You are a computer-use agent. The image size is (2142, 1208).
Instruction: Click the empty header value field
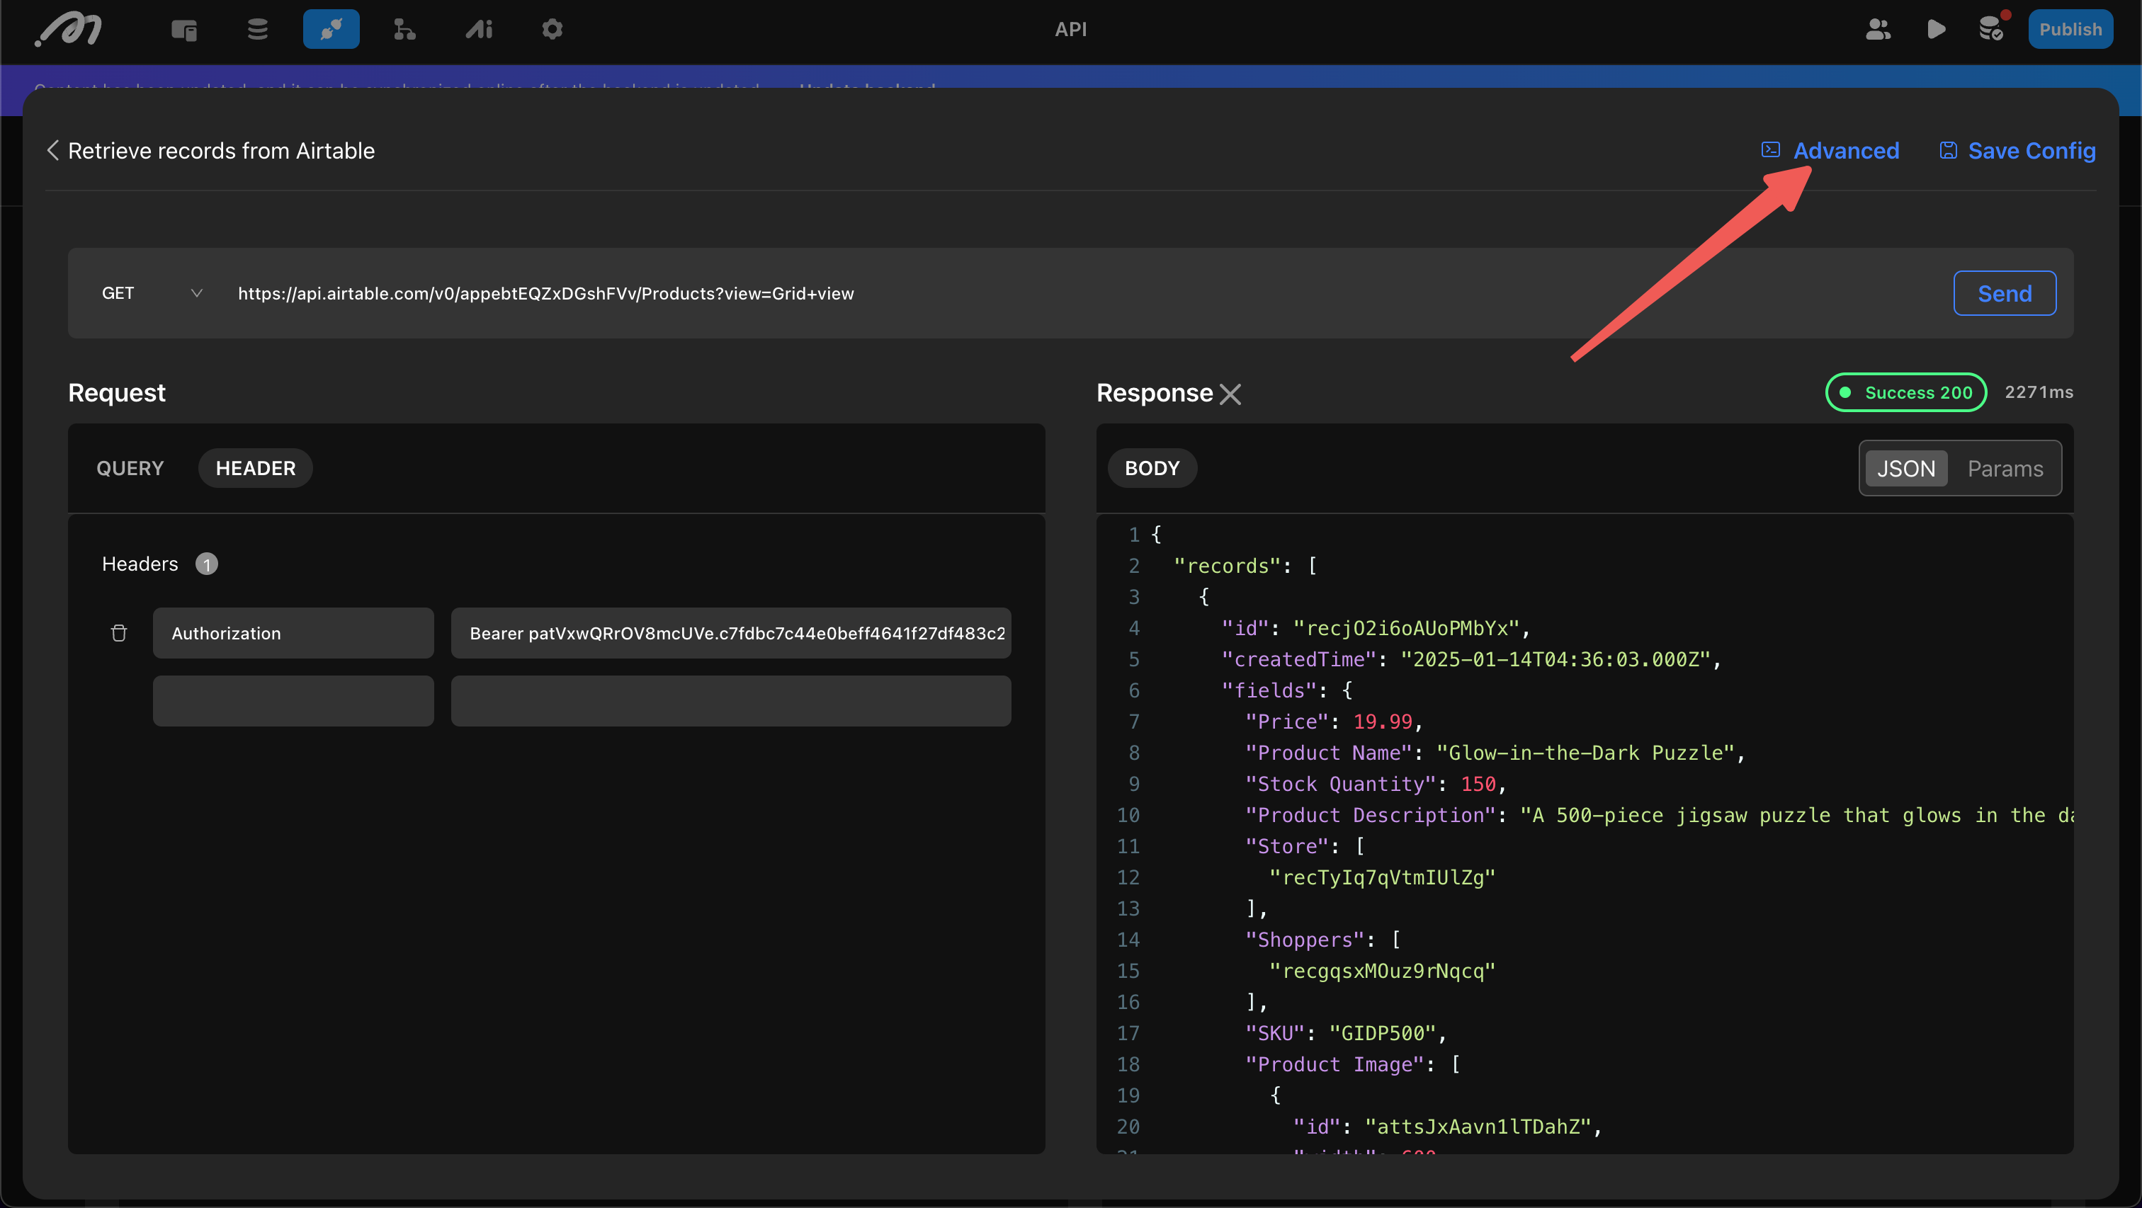click(731, 701)
